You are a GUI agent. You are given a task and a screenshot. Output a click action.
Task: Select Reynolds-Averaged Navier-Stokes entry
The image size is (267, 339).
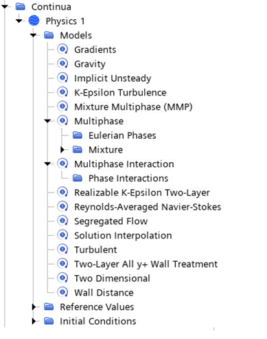point(148,207)
